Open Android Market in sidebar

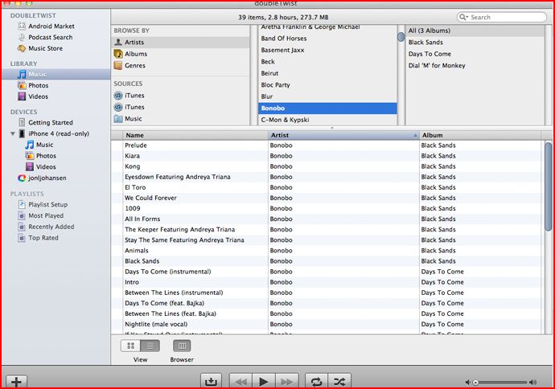(46, 27)
